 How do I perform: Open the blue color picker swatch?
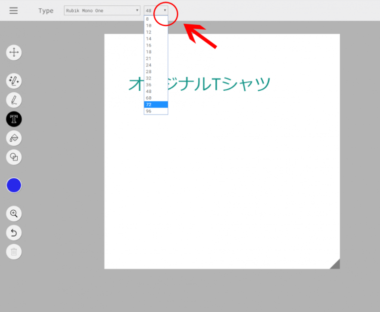coord(14,186)
